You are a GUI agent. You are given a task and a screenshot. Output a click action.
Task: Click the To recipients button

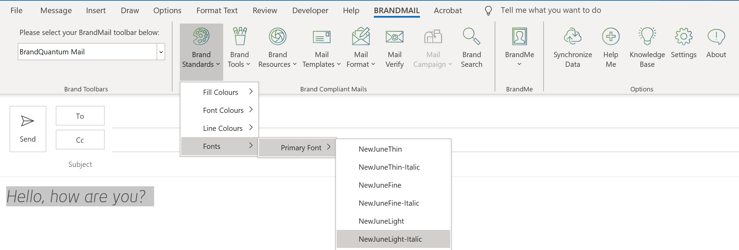[x=80, y=116]
